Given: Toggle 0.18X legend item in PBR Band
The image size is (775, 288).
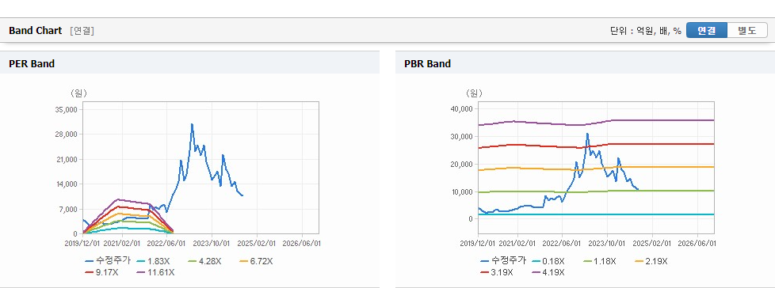Looking at the screenshot, I should 548,261.
